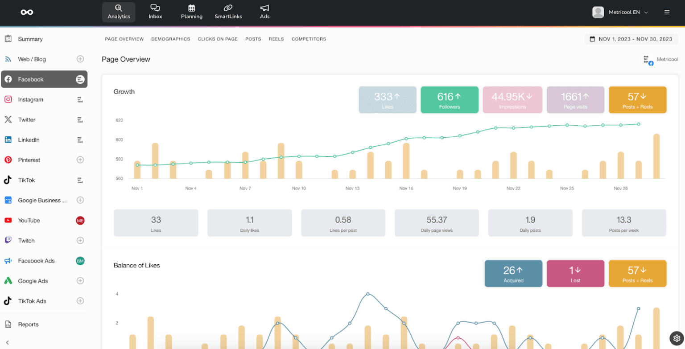This screenshot has height=349, width=685.
Task: Toggle the Followers series off
Action: point(449,99)
